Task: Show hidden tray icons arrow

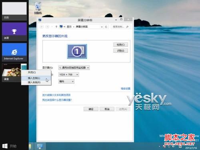Action: pos(160,146)
